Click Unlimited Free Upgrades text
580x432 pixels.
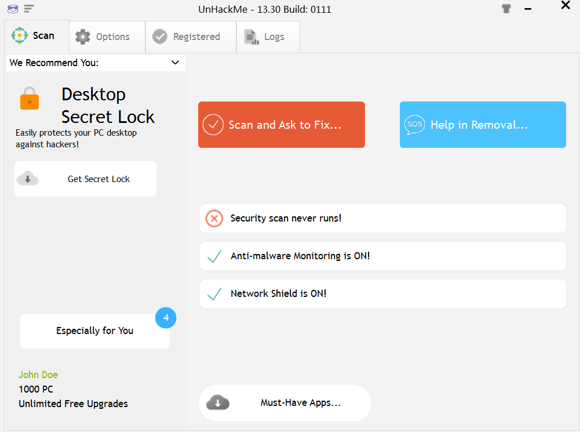(x=73, y=404)
